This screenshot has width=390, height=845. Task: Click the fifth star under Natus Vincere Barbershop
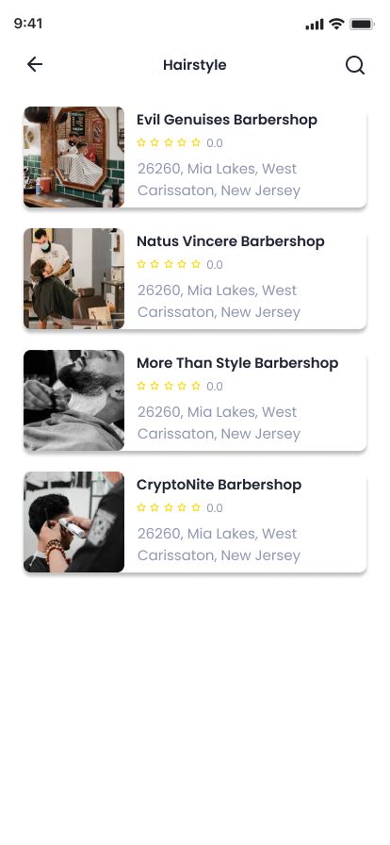(196, 264)
